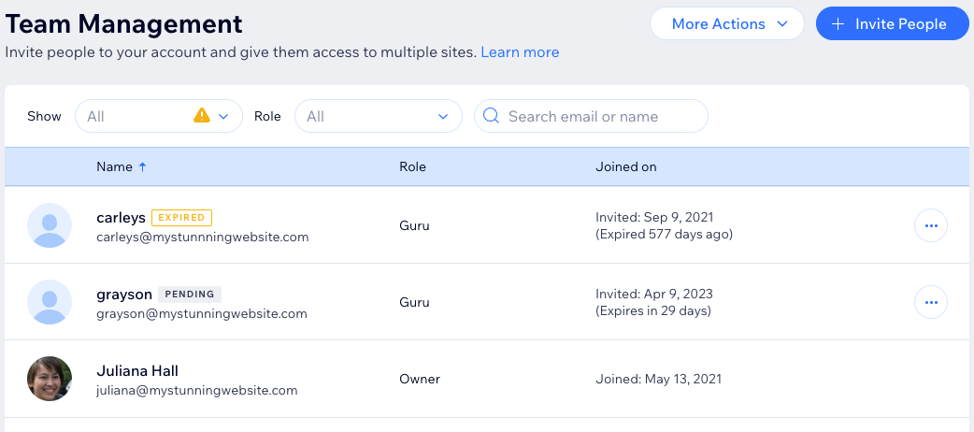The image size is (974, 432).
Task: Click the Owner role text
Action: click(420, 379)
